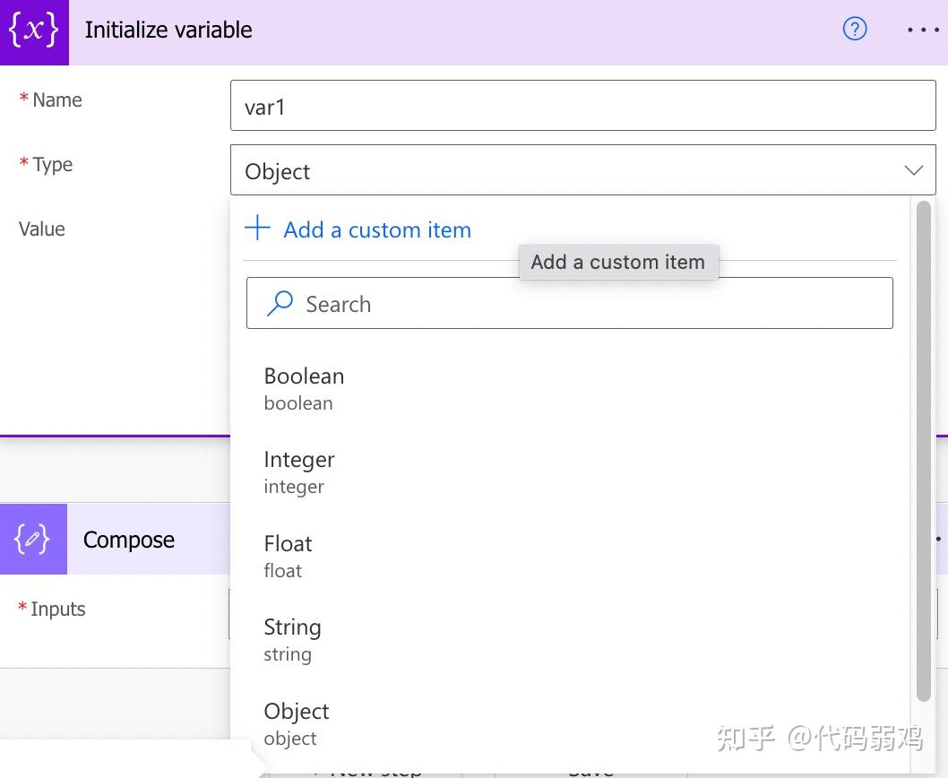948x778 pixels.
Task: Open help for Initialize variable
Action: [x=855, y=30]
